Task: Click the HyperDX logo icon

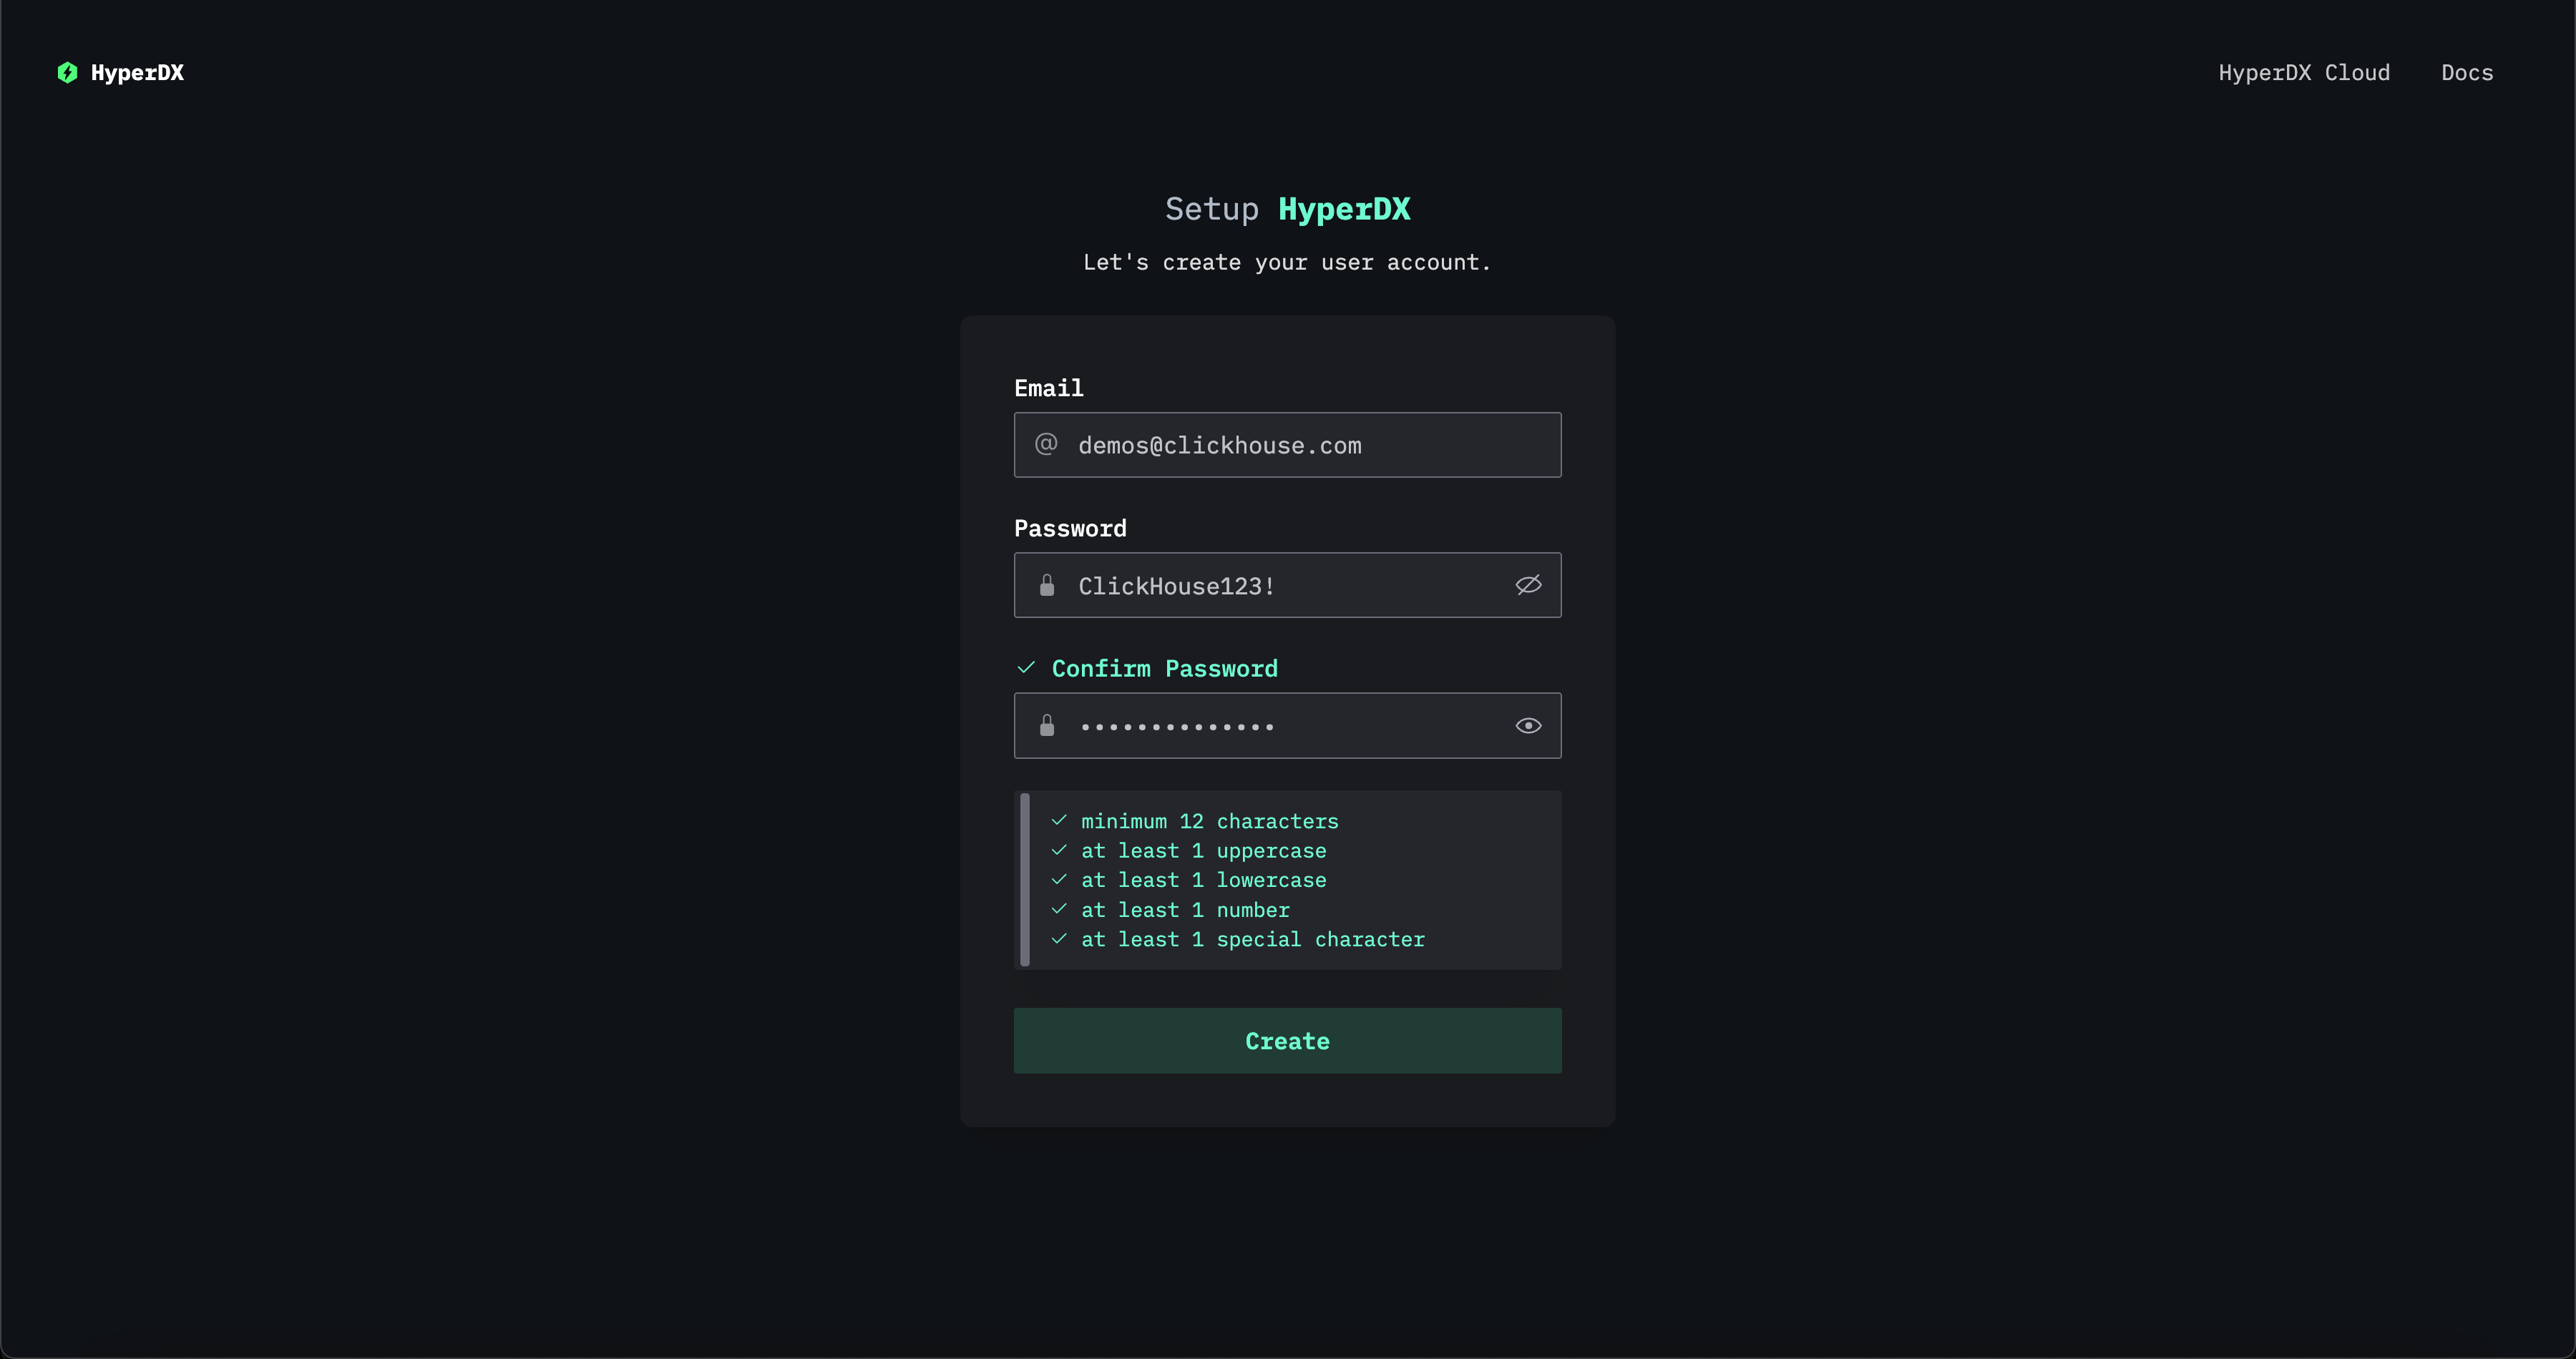Action: (67, 72)
